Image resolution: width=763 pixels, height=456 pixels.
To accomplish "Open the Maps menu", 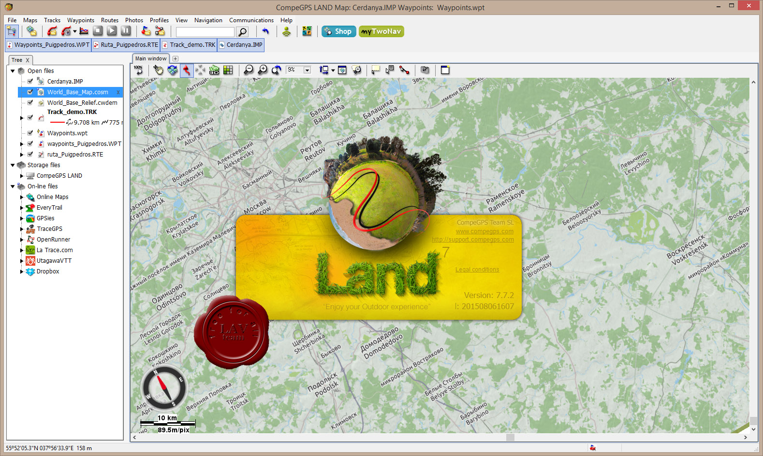I will [30, 20].
